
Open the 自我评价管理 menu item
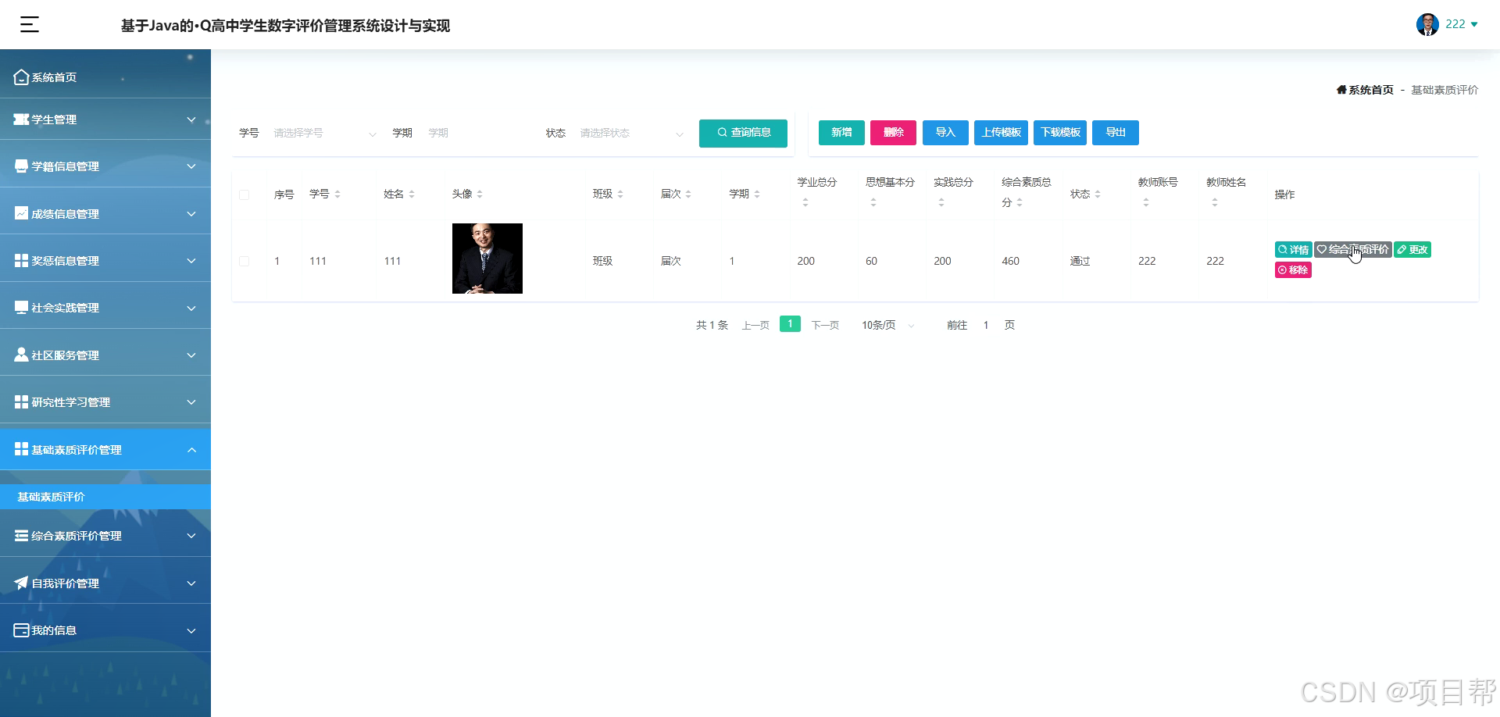coord(105,583)
